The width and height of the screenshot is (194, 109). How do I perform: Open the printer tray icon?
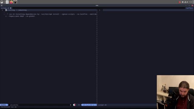click(x=182, y=2)
